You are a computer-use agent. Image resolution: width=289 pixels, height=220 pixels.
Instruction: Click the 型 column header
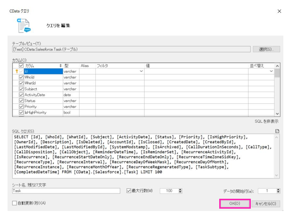tap(71, 66)
